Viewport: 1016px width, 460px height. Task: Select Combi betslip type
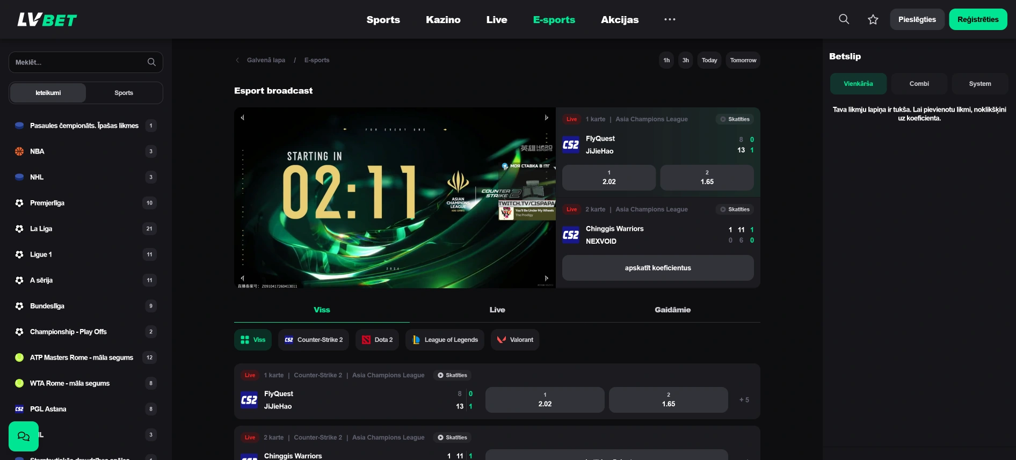(x=919, y=84)
